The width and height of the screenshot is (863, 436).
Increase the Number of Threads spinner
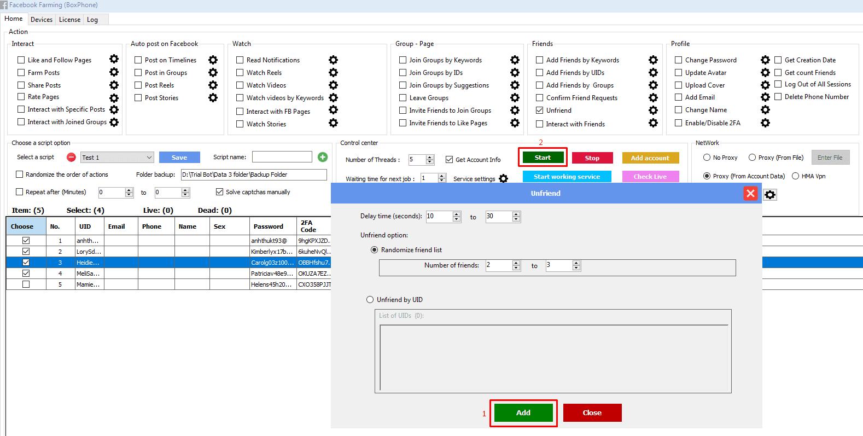click(430, 157)
